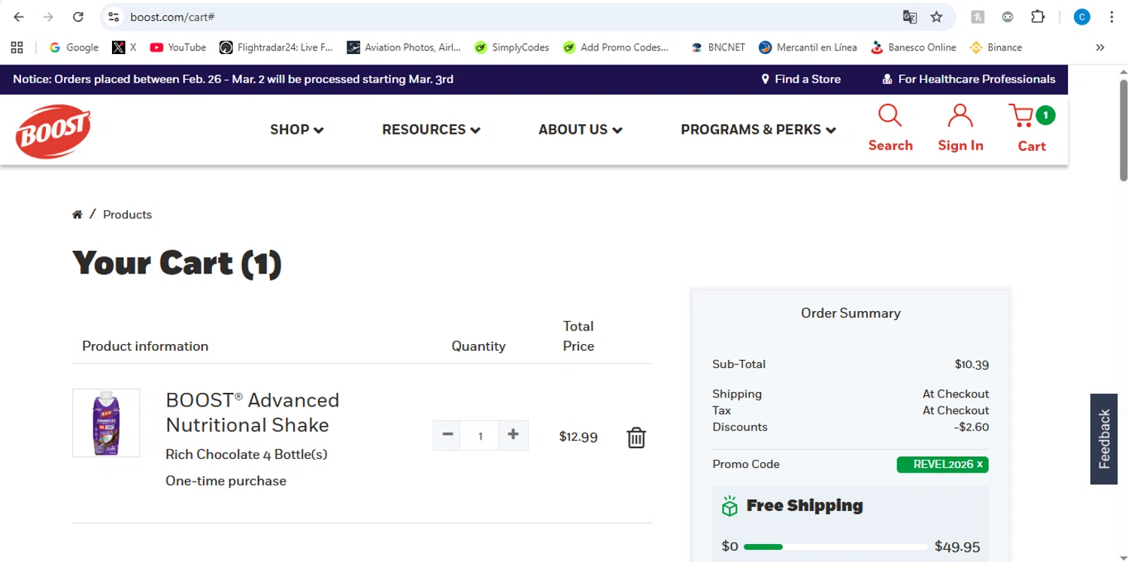The image size is (1128, 562).
Task: Click the BOOST logo
Action: point(53,131)
